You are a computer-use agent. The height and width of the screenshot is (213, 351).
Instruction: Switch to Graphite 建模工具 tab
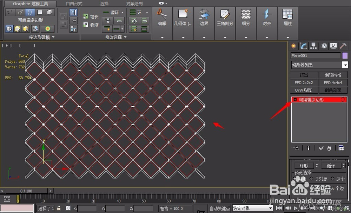click(31, 4)
